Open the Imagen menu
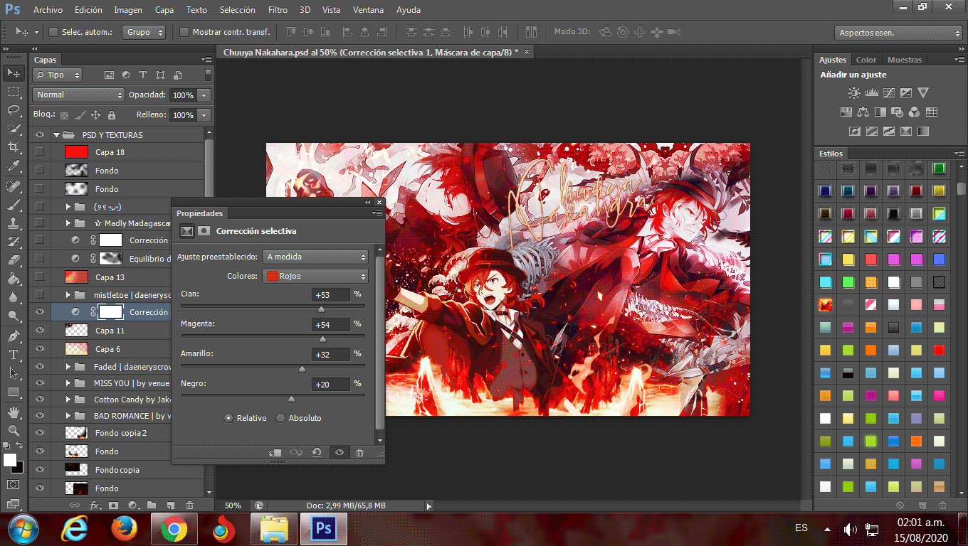Image resolution: width=968 pixels, height=546 pixels. [128, 10]
